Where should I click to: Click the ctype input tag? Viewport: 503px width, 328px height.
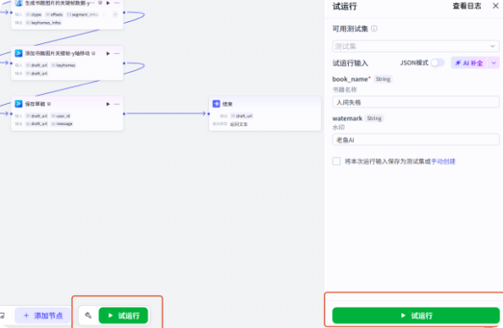point(34,14)
